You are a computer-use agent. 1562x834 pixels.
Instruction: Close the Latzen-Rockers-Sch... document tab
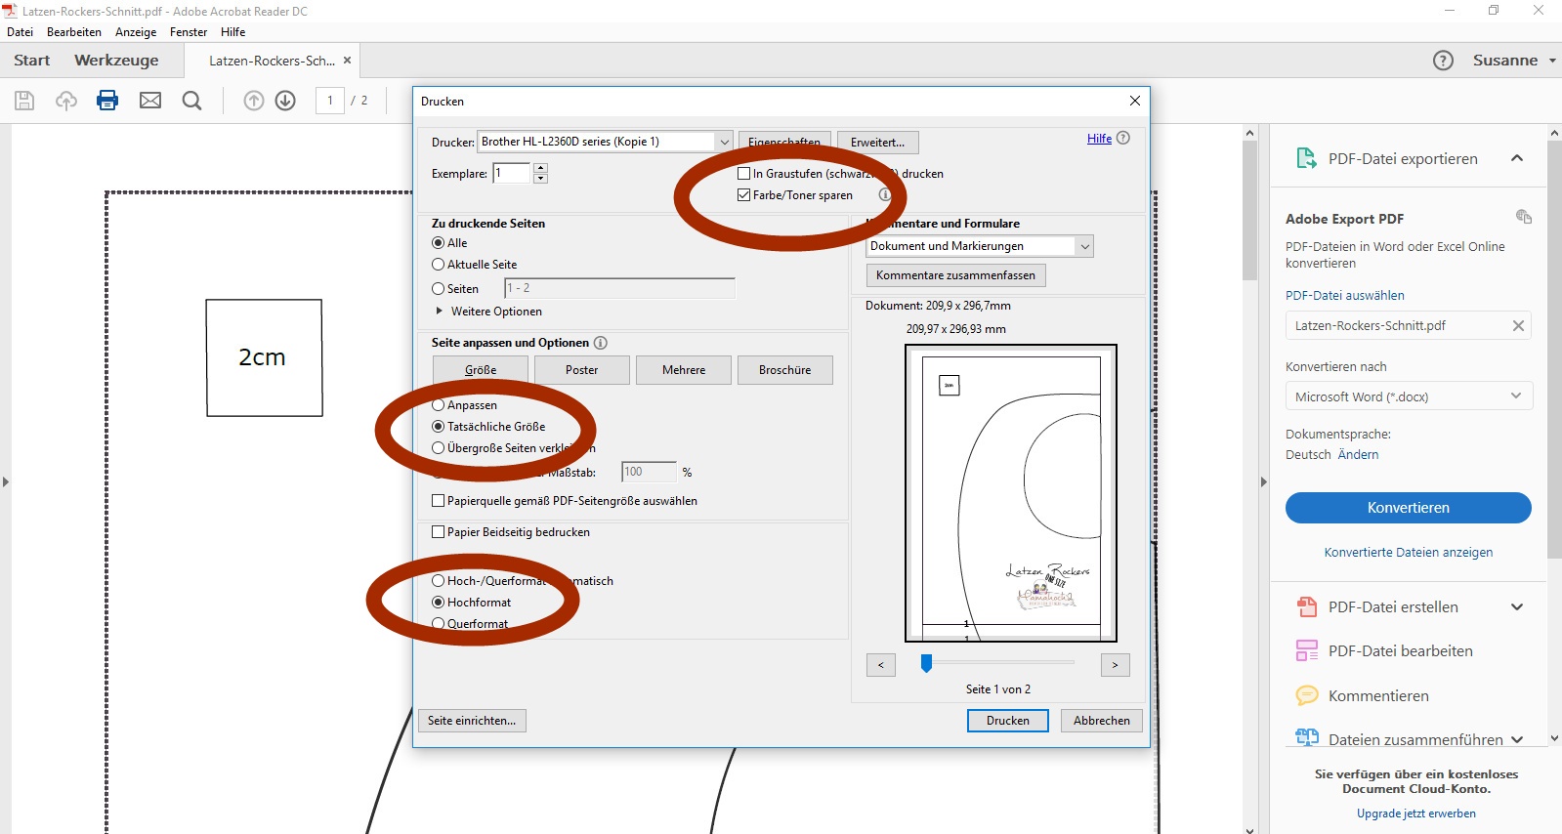(347, 61)
